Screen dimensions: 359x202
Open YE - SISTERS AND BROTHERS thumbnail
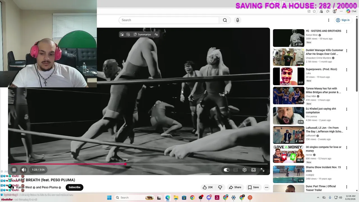(x=289, y=38)
